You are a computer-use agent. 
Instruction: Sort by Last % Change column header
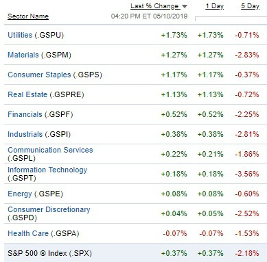[x=155, y=6]
